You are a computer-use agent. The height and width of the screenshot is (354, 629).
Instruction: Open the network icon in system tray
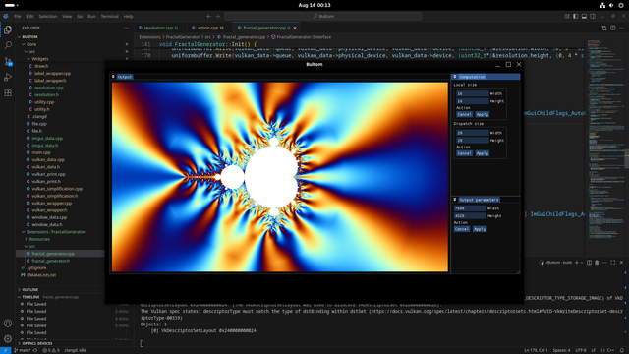point(602,5)
